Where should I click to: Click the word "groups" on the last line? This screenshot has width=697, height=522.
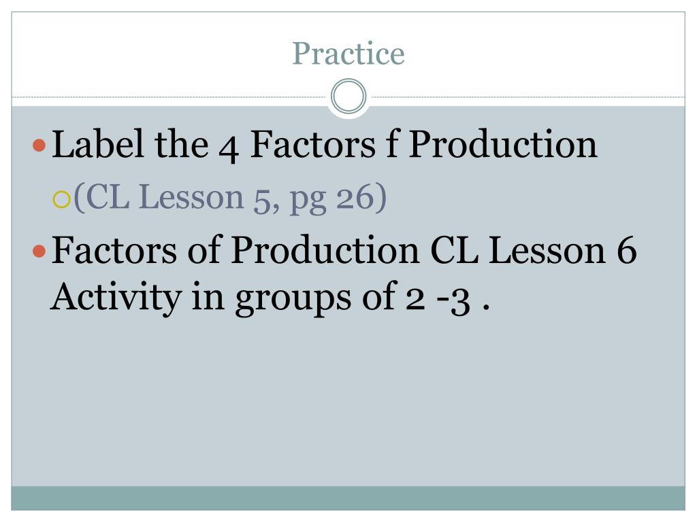(x=293, y=299)
